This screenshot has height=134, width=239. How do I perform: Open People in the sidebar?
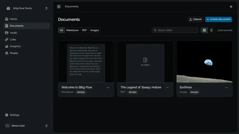pyautogui.click(x=26, y=53)
